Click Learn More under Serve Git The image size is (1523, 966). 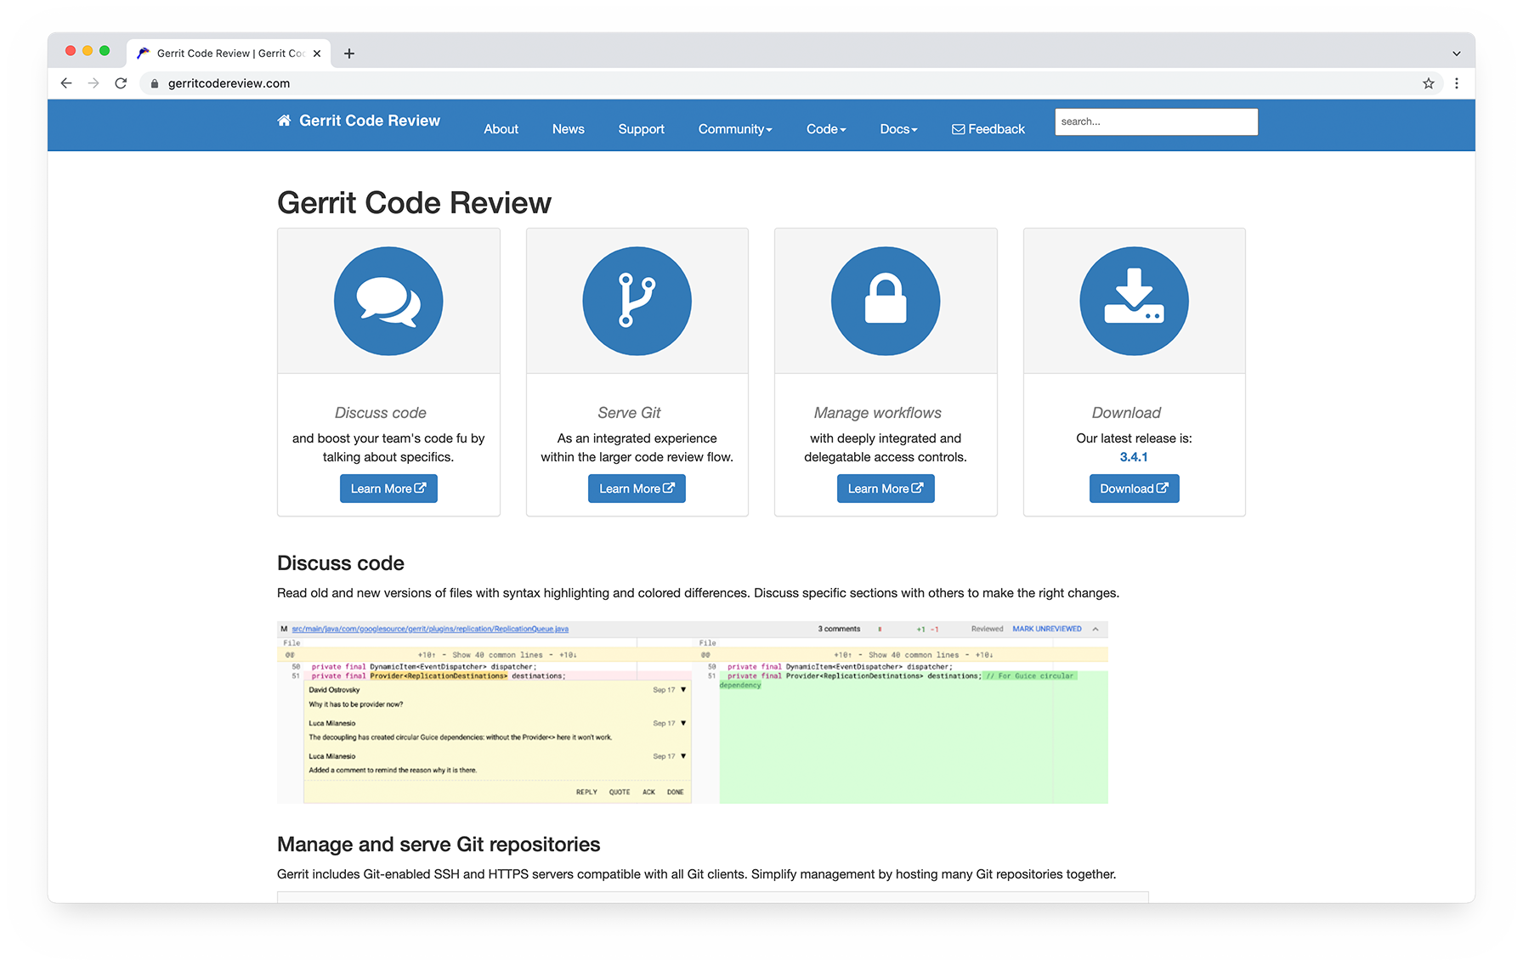point(637,489)
